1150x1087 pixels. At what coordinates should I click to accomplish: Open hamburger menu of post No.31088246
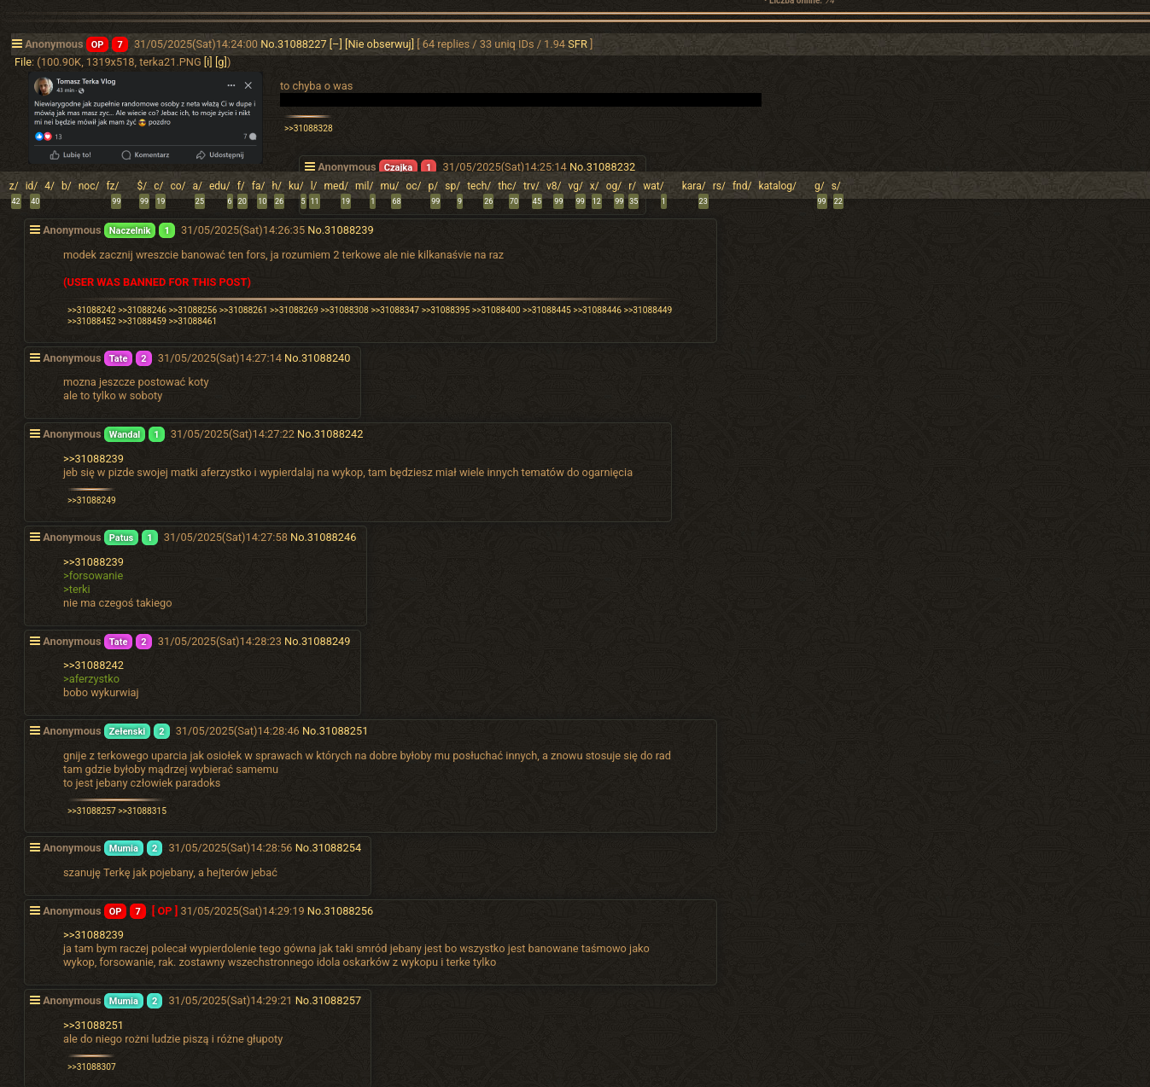pos(35,537)
